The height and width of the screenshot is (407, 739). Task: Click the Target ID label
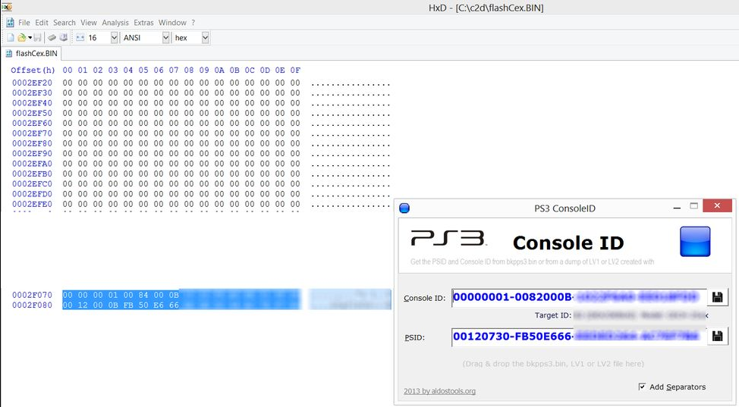(x=553, y=315)
